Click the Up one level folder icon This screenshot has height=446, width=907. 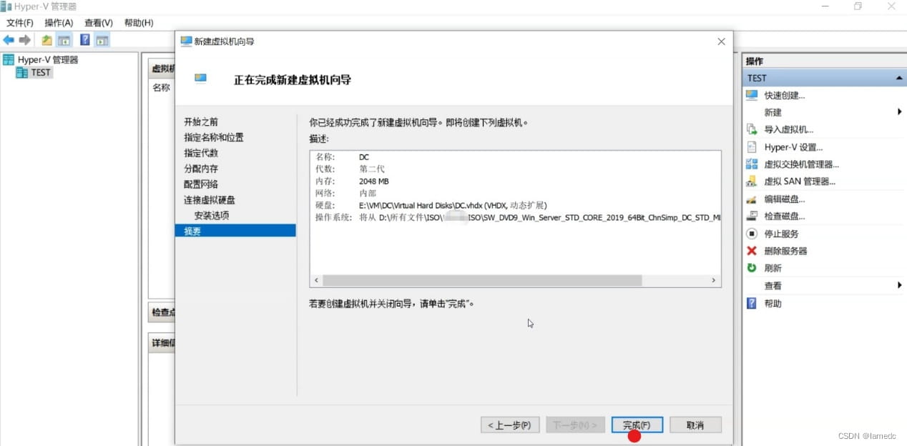tap(46, 40)
